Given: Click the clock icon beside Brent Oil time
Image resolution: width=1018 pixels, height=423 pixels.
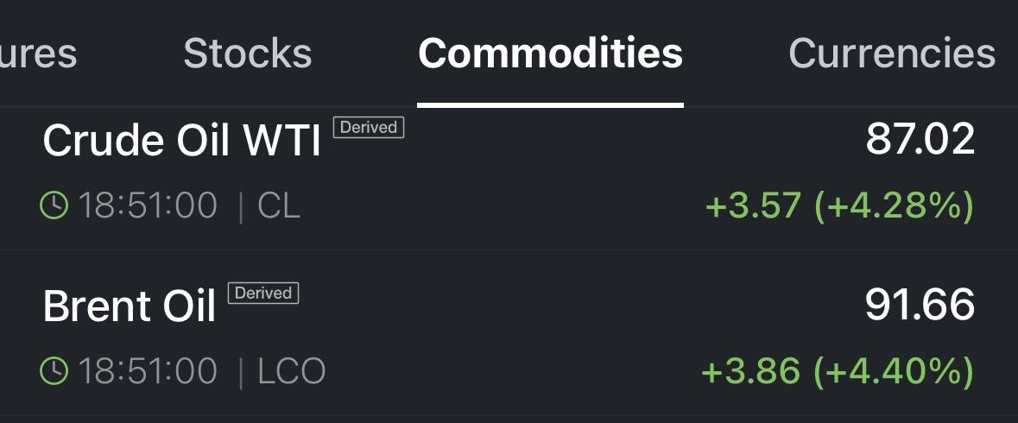Looking at the screenshot, I should (54, 371).
